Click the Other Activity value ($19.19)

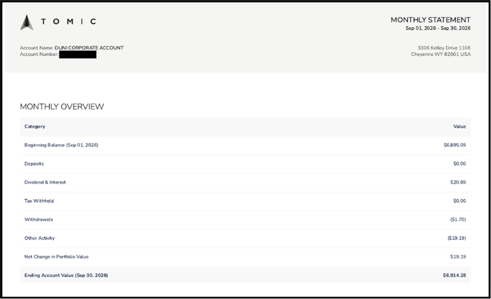pyautogui.click(x=456, y=238)
